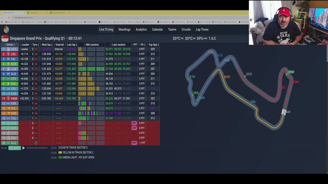Click COL marker on the track map
Viewport: 328px width, 184px height.
[253, 102]
